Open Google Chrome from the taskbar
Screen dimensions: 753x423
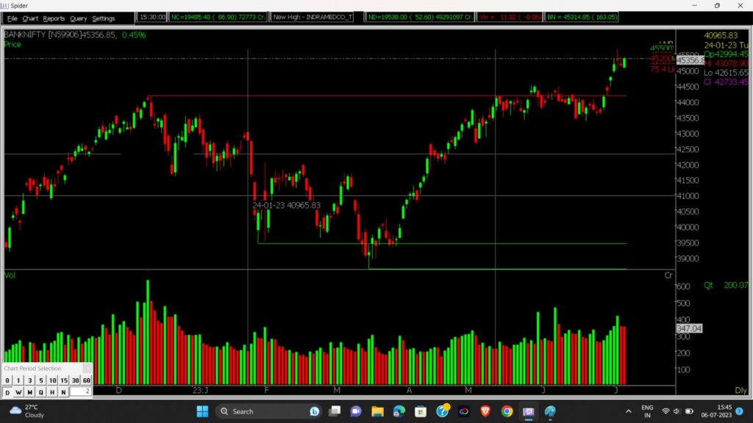click(x=507, y=411)
